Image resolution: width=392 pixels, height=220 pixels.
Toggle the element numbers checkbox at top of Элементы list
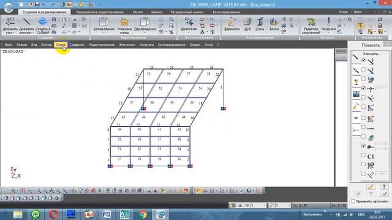[x=363, y=60]
